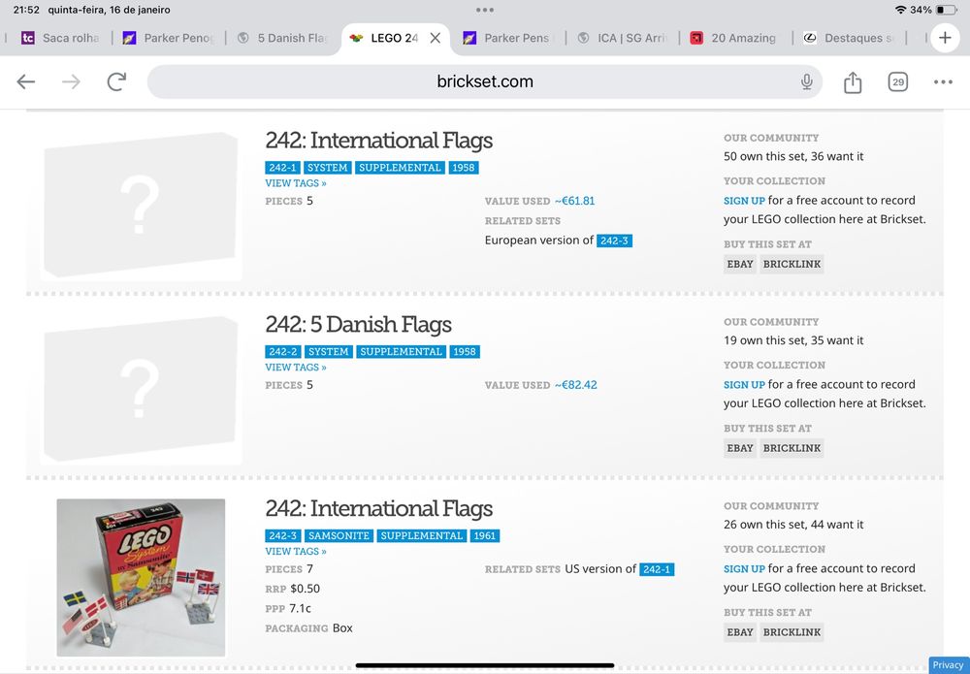This screenshot has width=970, height=674.
Task: Click SIGN UP in 242-1 set row
Action: (x=744, y=201)
